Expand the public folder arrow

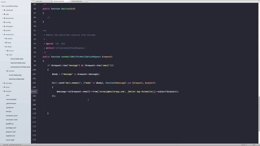tap(3, 30)
